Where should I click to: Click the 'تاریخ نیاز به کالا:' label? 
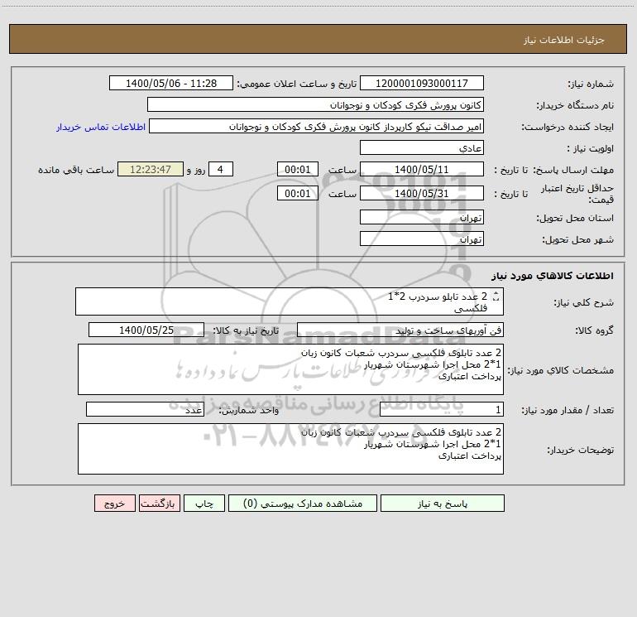pos(247,330)
